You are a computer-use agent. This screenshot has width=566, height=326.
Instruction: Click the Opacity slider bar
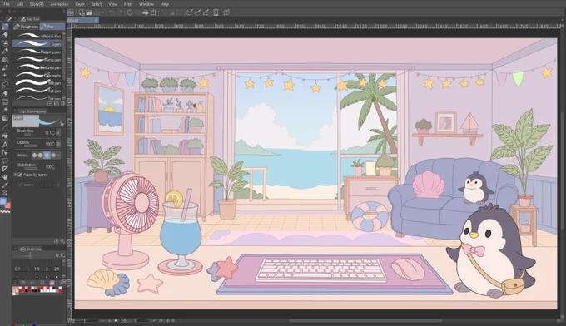click(x=31, y=146)
